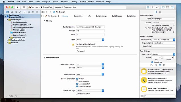This screenshot has width=181, height=102.
Task: Switch to the Assistant editor
Action: tap(153, 7)
